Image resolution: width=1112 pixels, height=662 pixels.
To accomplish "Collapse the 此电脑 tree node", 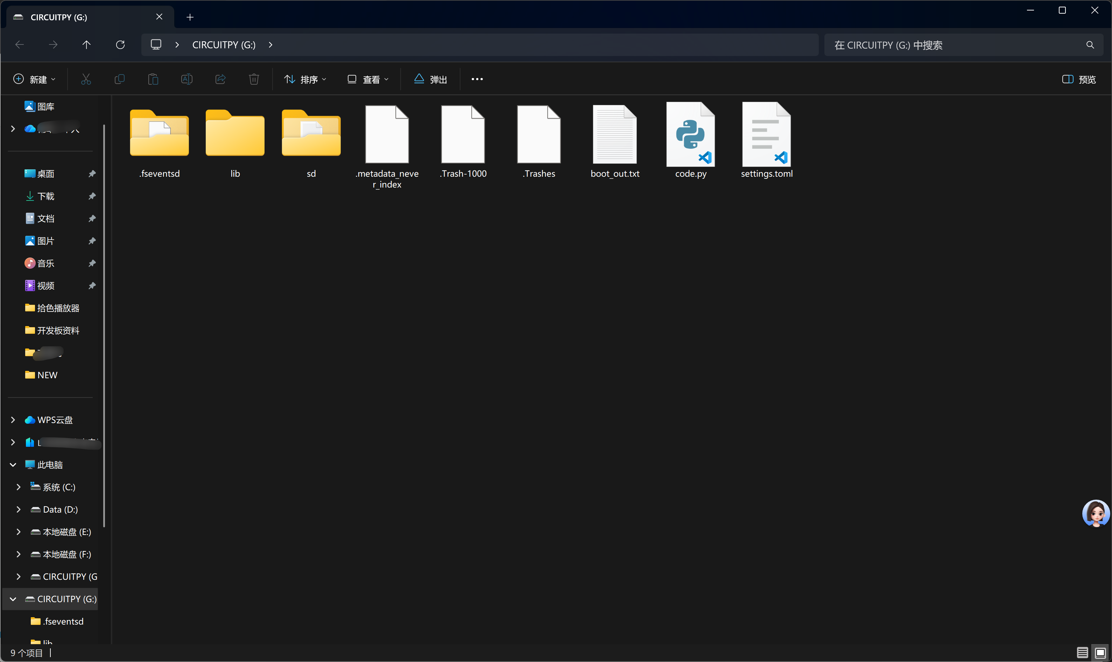I will point(13,465).
